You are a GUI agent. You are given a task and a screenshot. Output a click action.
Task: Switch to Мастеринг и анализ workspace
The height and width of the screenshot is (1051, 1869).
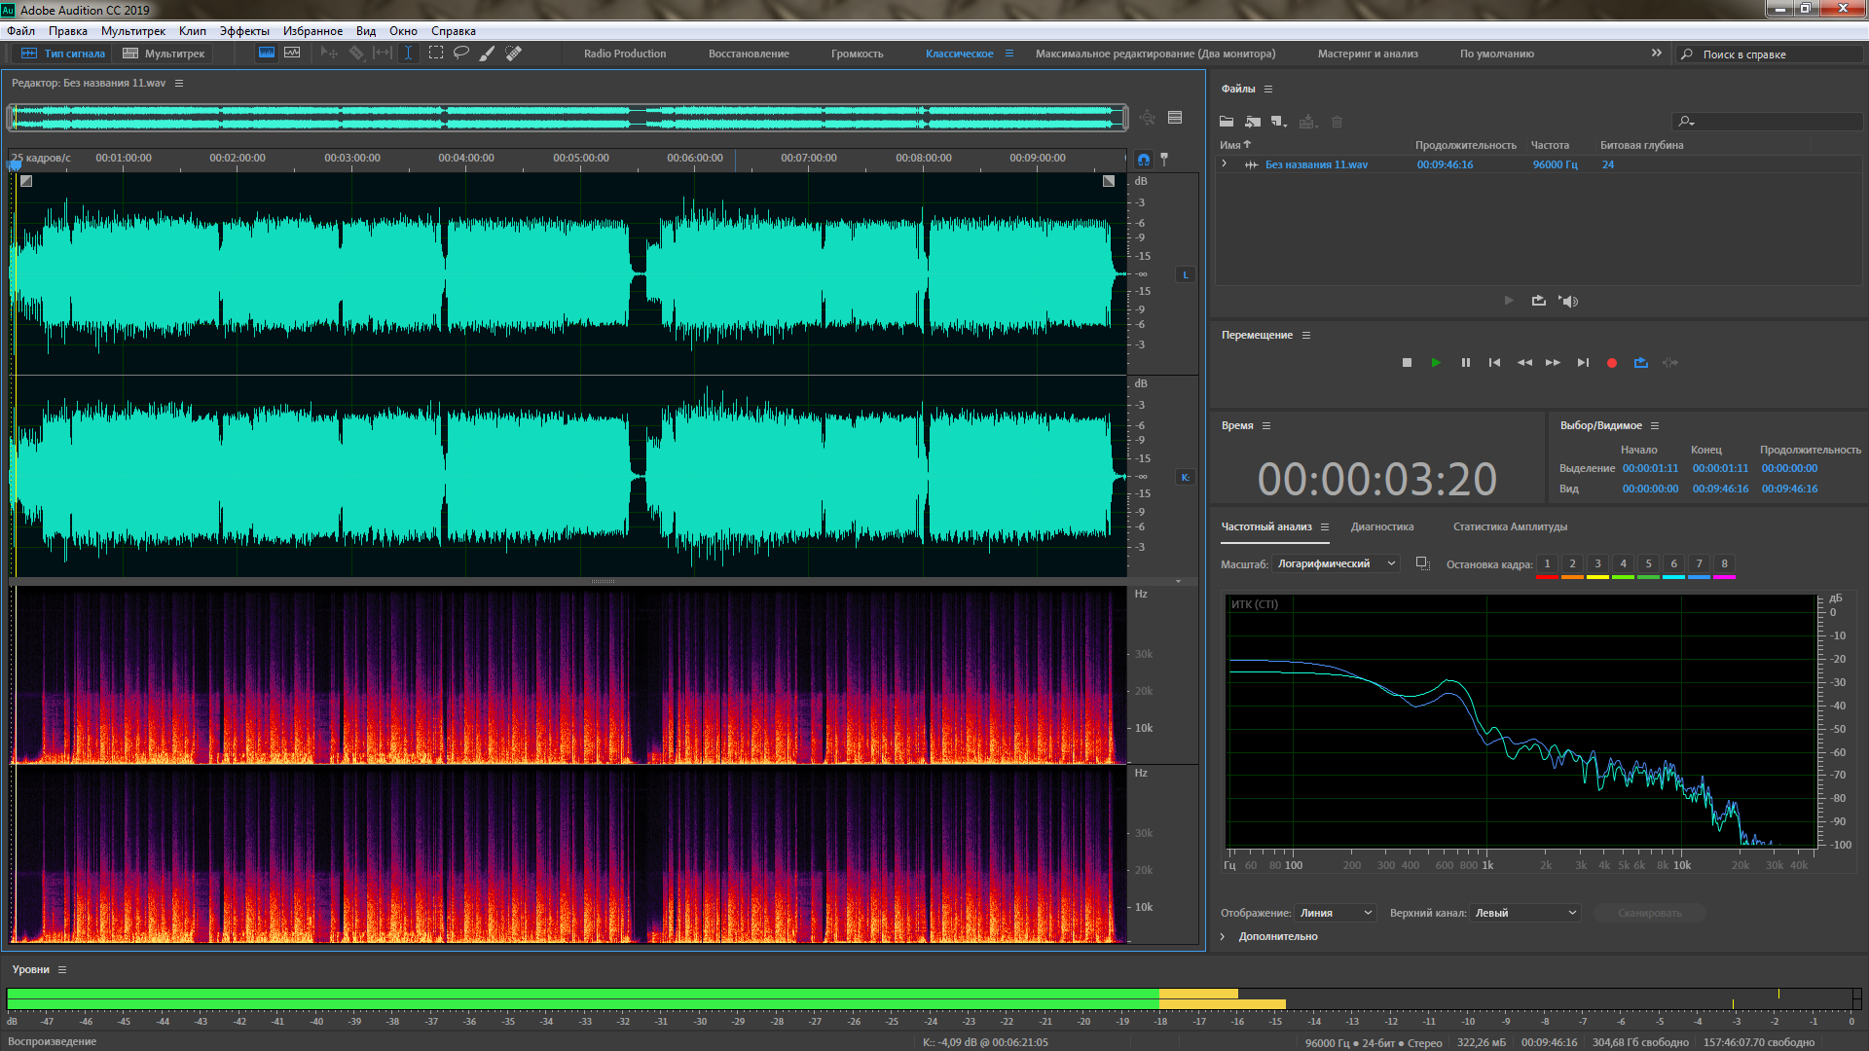tap(1368, 54)
